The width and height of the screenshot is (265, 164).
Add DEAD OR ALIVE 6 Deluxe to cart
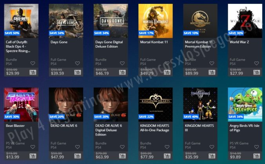pos(122,156)
